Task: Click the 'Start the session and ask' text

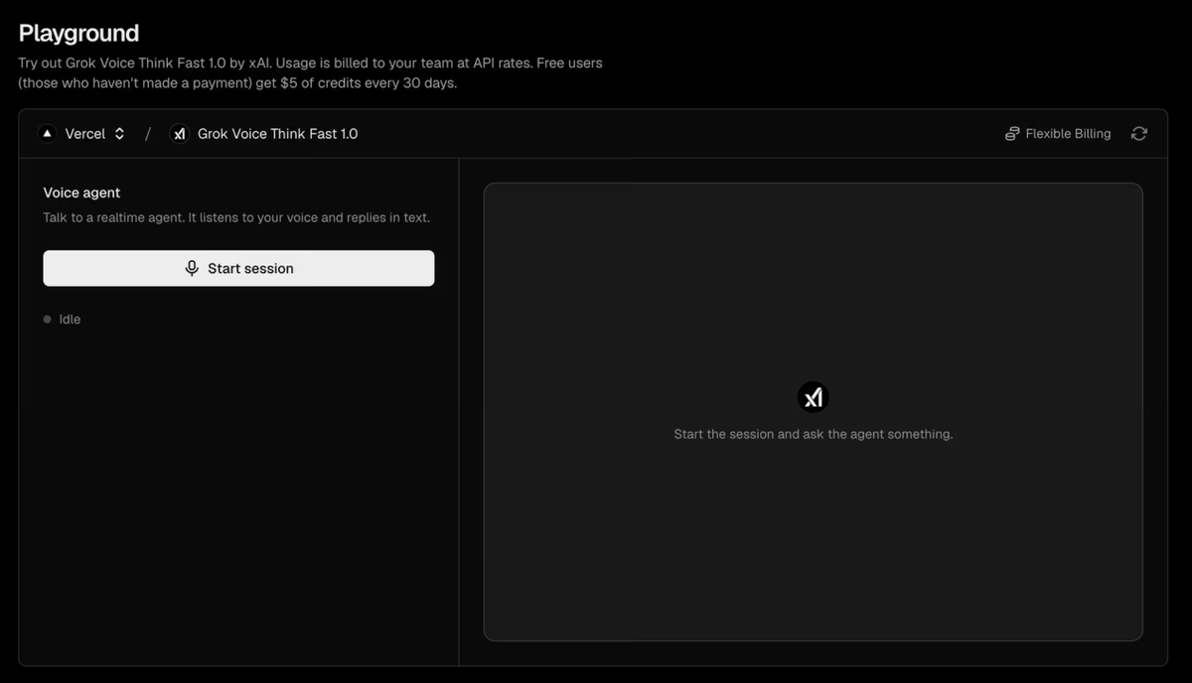Action: (x=813, y=434)
